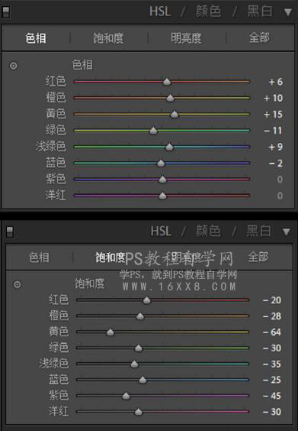Click the 黄色 label in saturation section
This screenshot has width=298, height=431.
(x=59, y=332)
